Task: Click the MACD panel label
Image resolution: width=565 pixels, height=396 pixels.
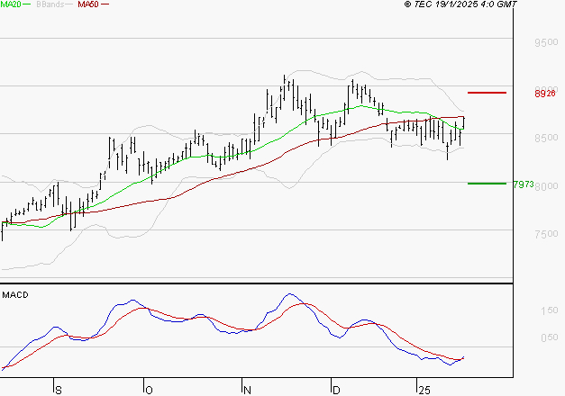Action: point(15,295)
